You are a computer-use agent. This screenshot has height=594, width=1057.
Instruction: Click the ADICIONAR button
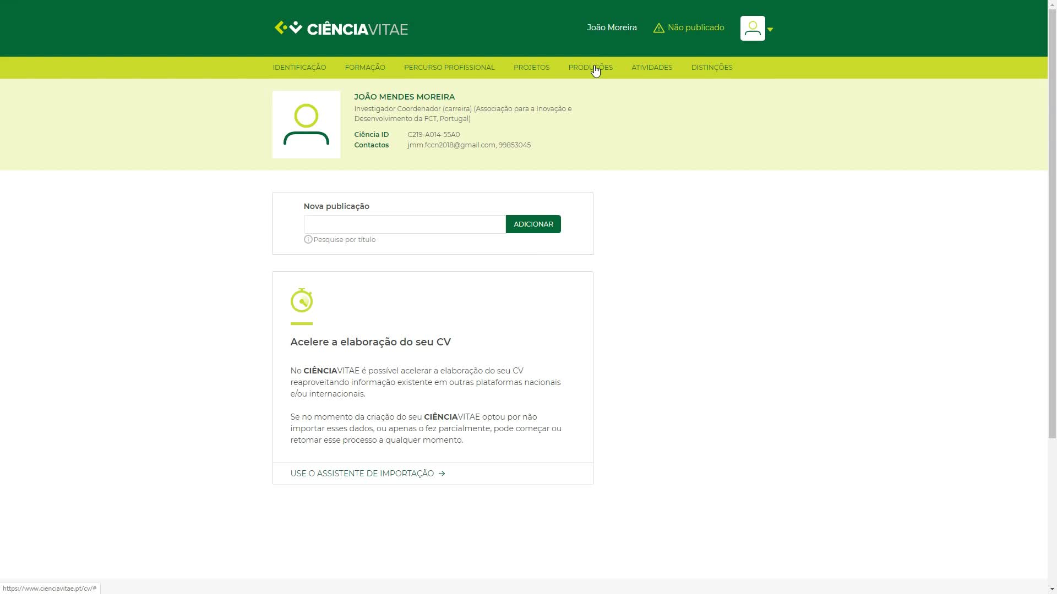click(x=533, y=224)
